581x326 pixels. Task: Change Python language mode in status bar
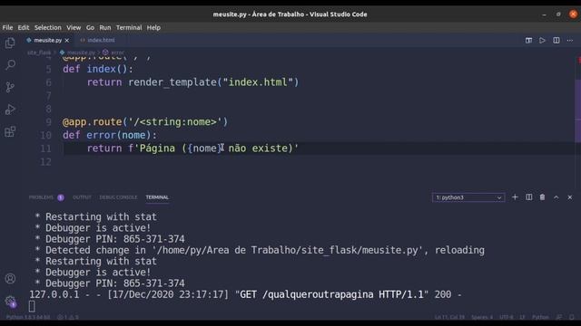(x=540, y=317)
